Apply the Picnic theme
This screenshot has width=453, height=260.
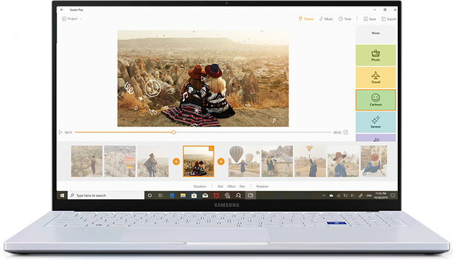375,55
